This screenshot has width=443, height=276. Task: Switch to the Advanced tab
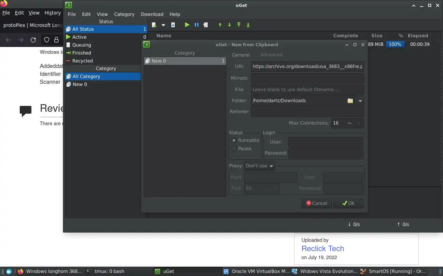tap(271, 55)
